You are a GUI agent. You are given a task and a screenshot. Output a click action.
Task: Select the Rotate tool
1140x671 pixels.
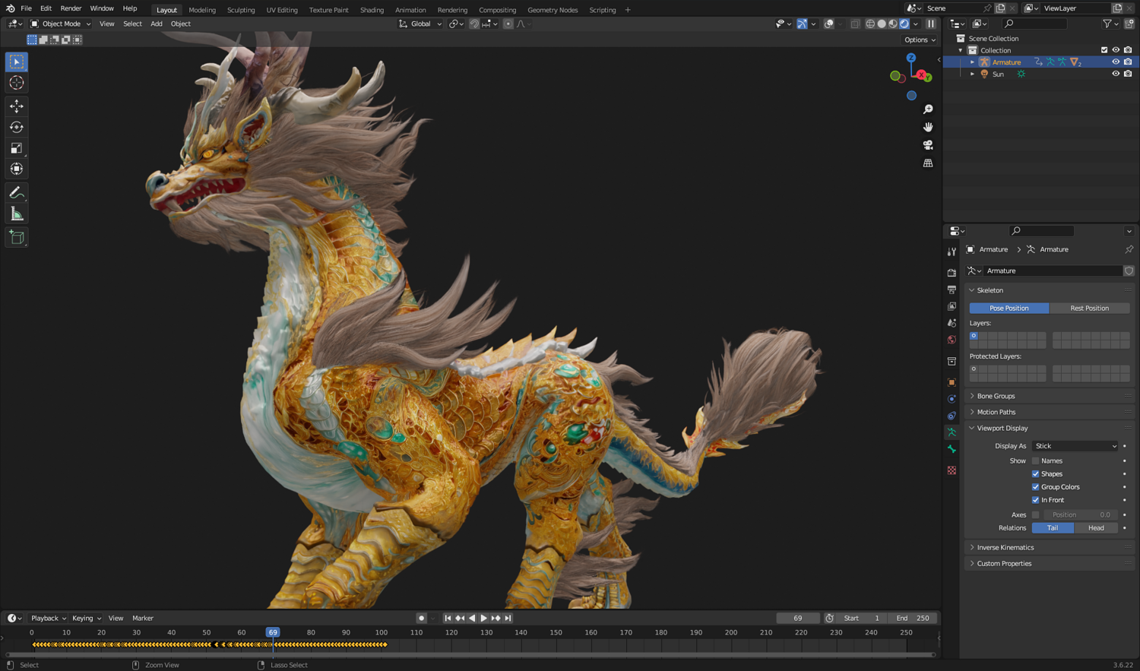17,127
